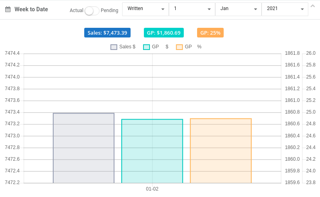320x197 pixels.
Task: Open the 2021 year dropdown
Action: (x=285, y=9)
